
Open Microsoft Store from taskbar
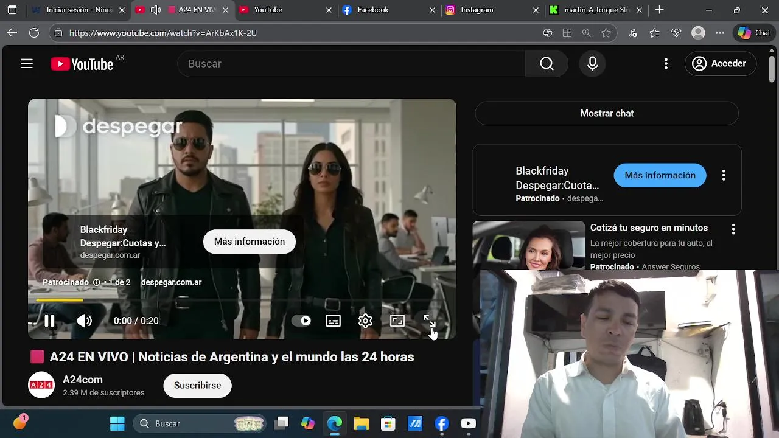[388, 423]
